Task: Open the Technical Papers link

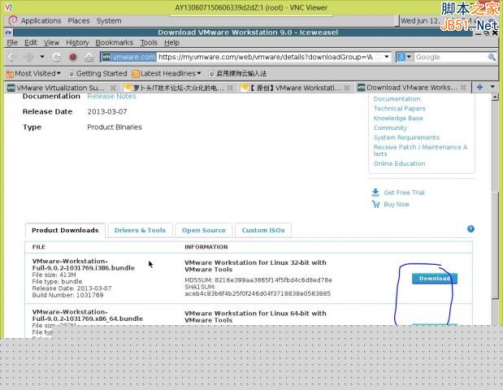Action: coord(399,108)
